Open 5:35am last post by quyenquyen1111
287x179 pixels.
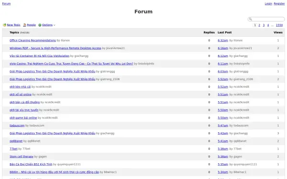coord(223,164)
